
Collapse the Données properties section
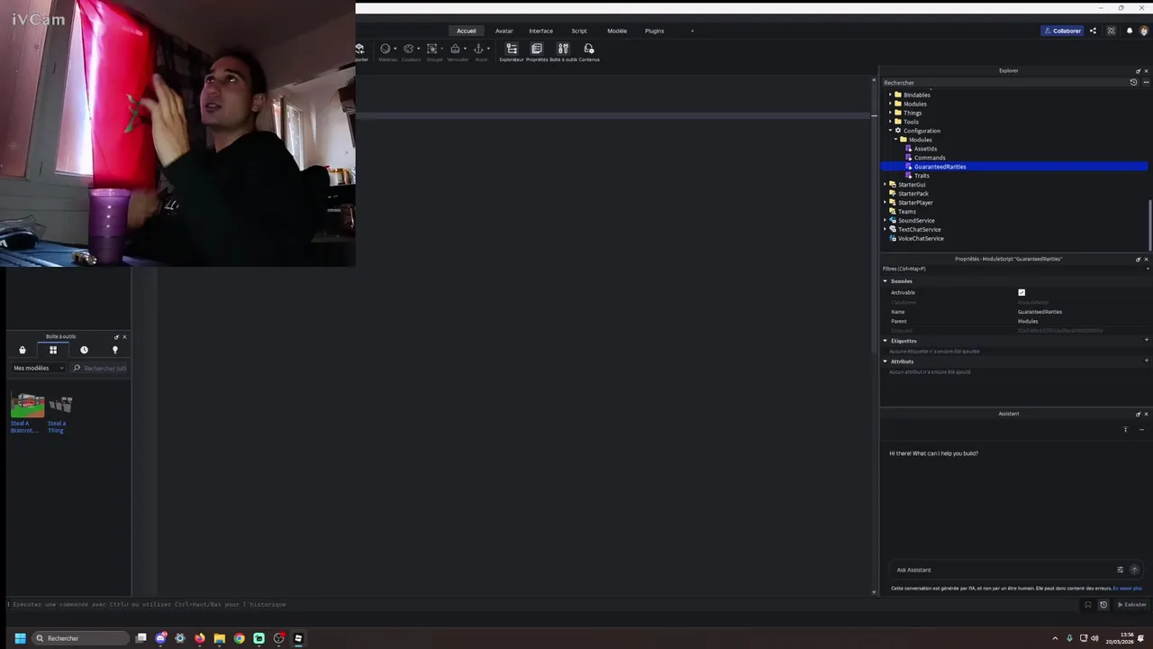[885, 281]
